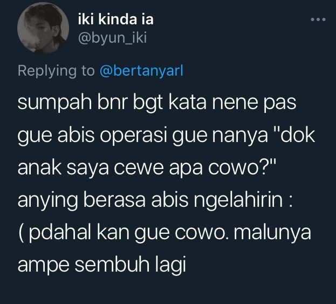Click the word 'kata' in first line
The height and width of the screenshot is (304, 336).
coord(188,102)
